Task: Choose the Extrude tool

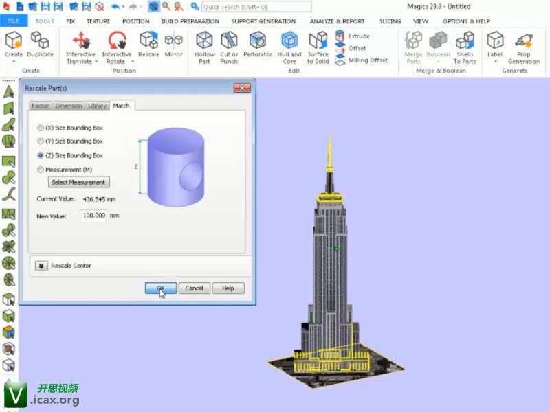Action: [x=353, y=36]
